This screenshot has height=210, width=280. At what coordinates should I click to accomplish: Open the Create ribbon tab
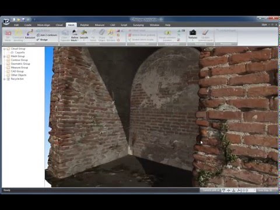click(28, 25)
